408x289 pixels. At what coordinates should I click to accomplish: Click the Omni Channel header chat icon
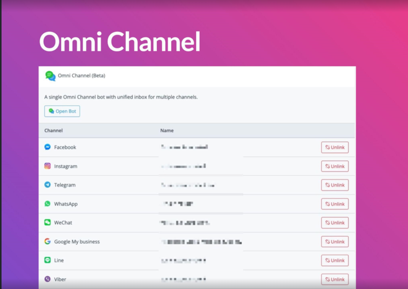pyautogui.click(x=50, y=76)
